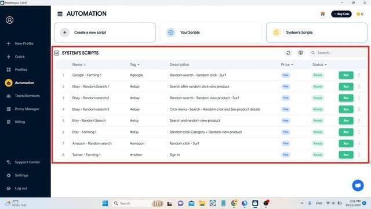
Task: Open more options for Twitter - Farming 1
Action: click(359, 155)
